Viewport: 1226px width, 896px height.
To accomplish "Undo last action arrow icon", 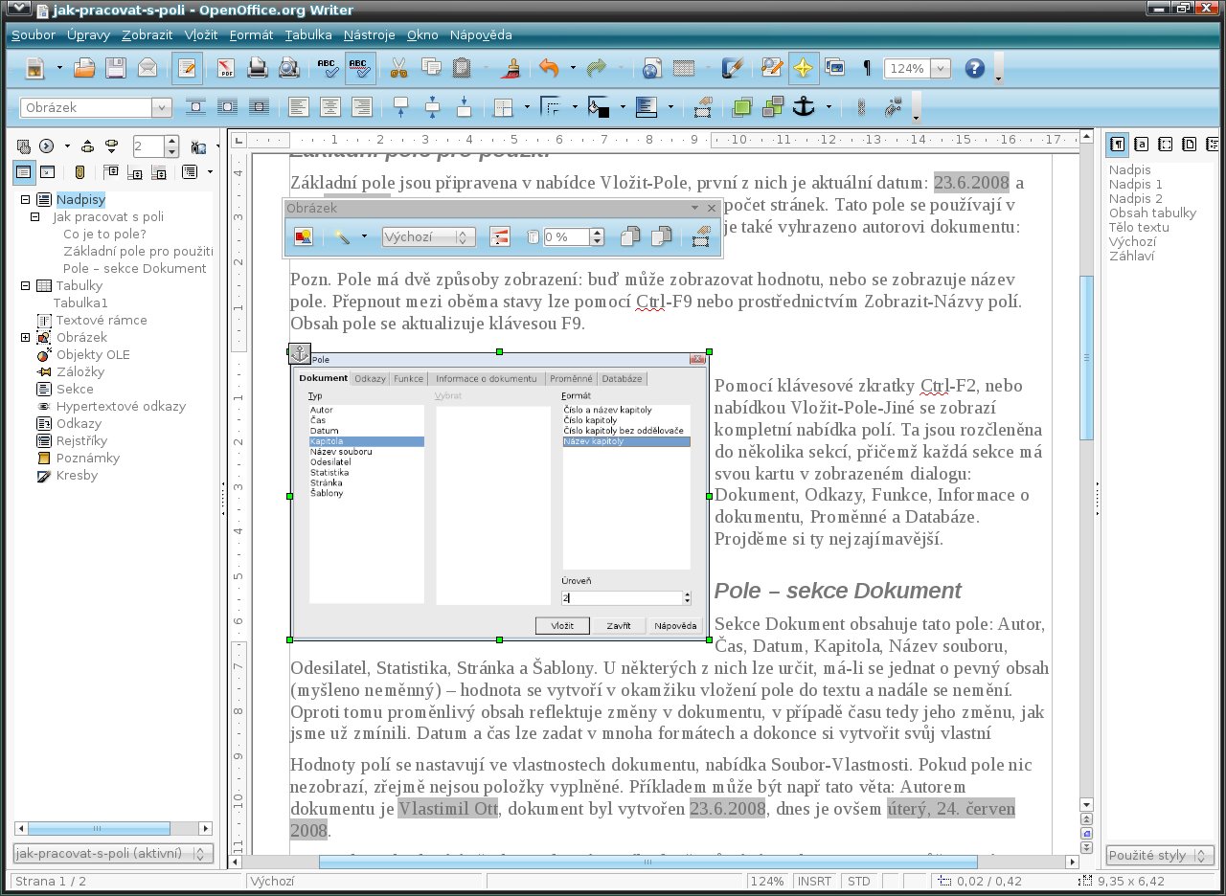I will click(549, 68).
